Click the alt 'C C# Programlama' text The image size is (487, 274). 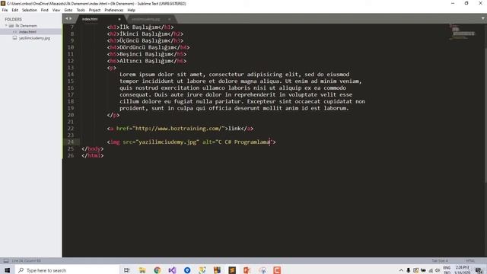[x=243, y=142]
